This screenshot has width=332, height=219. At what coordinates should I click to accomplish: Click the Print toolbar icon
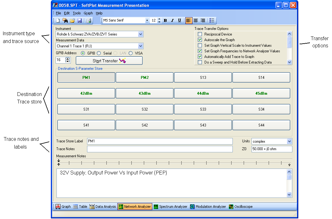[89, 21]
